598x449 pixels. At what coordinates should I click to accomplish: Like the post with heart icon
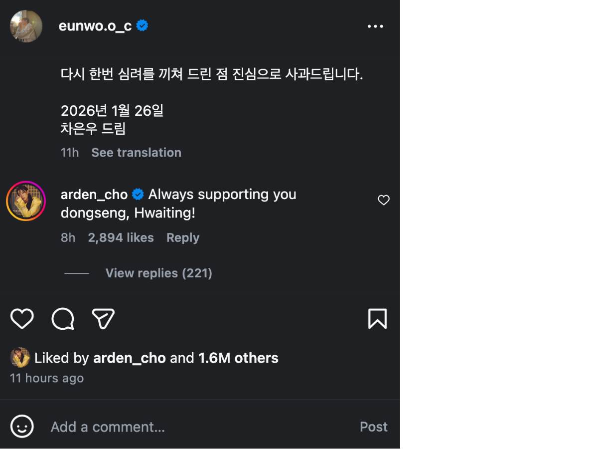coord(22,319)
